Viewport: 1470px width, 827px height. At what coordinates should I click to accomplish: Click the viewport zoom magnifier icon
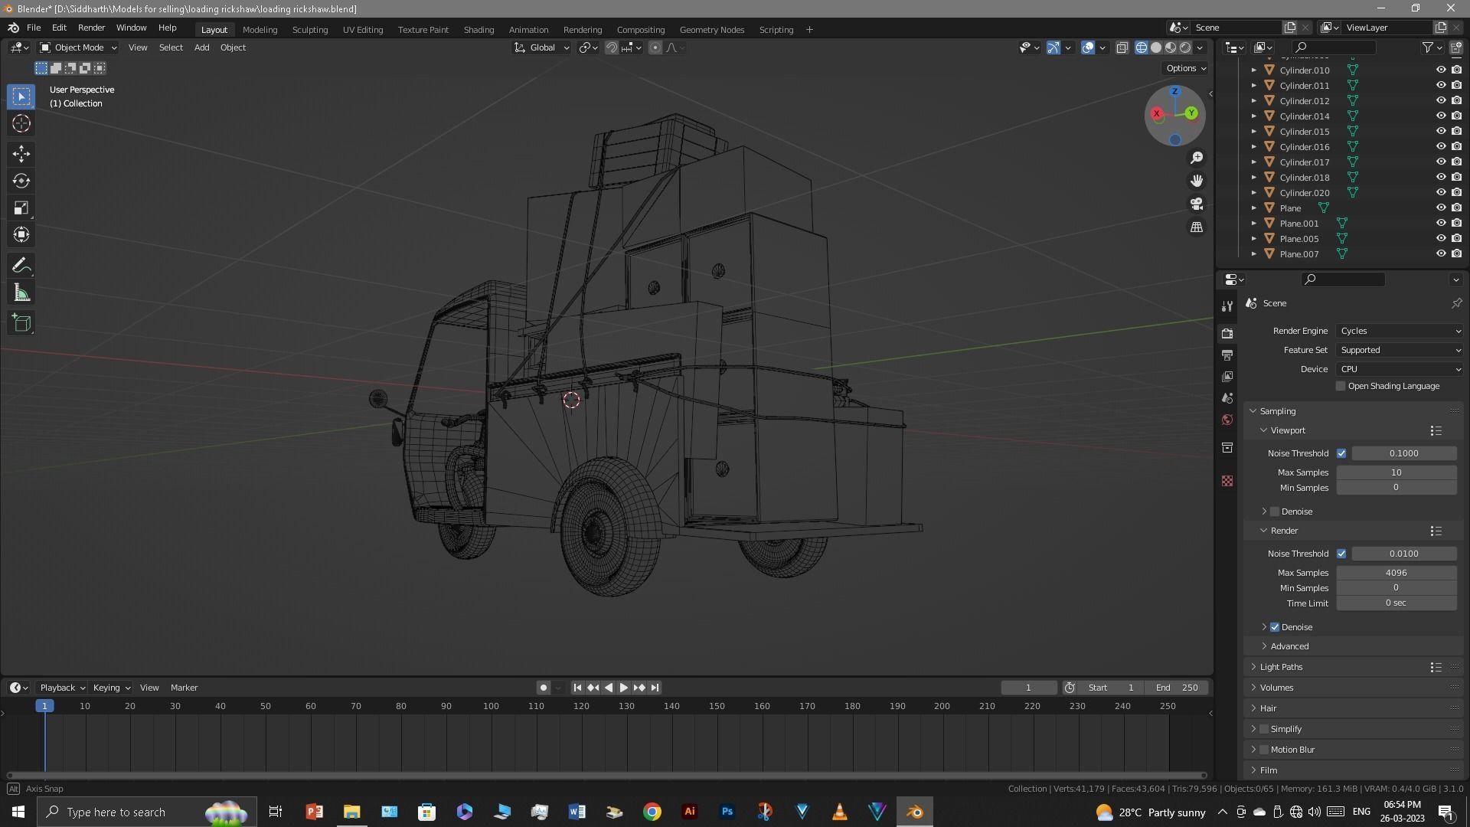click(x=1196, y=158)
